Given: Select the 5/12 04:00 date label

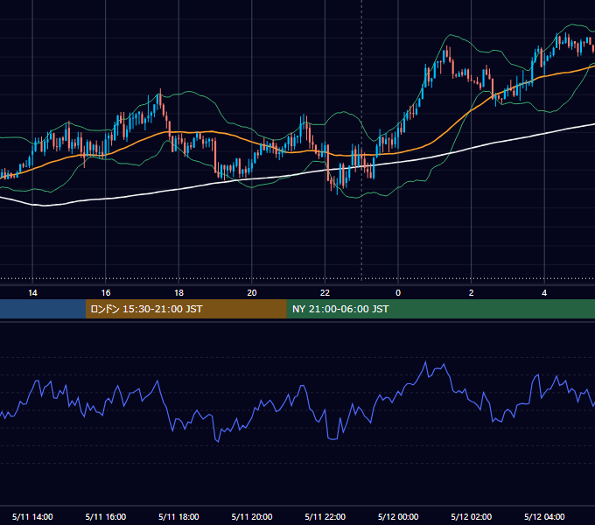Looking at the screenshot, I should pyautogui.click(x=544, y=516).
